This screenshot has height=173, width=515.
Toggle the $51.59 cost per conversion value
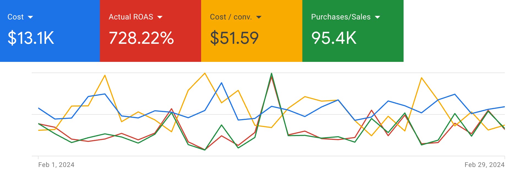point(234,38)
